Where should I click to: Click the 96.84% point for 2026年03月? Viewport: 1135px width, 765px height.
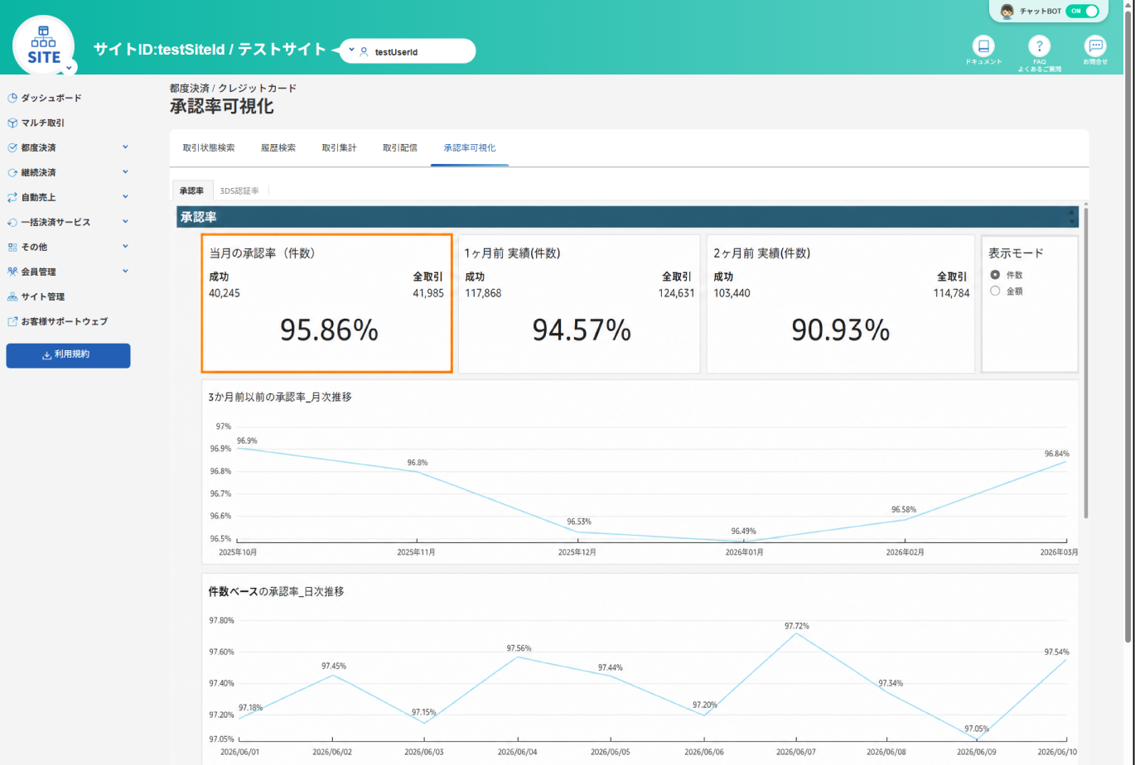[x=1065, y=461]
